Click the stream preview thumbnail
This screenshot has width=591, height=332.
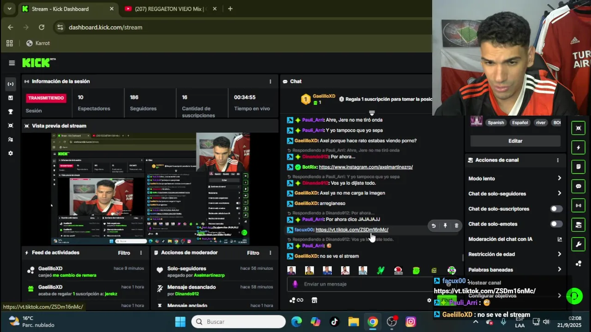[x=150, y=189]
